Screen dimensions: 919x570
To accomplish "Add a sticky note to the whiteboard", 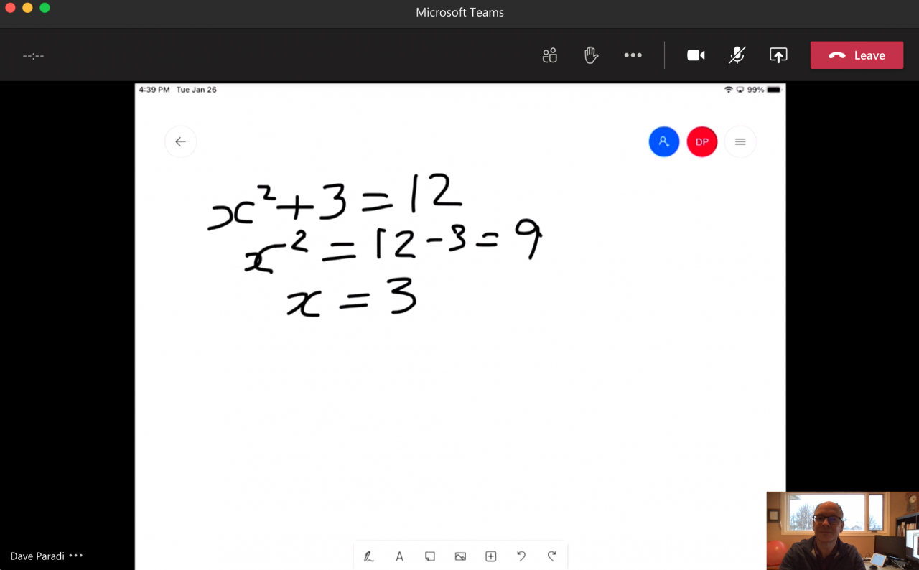I will 430,556.
